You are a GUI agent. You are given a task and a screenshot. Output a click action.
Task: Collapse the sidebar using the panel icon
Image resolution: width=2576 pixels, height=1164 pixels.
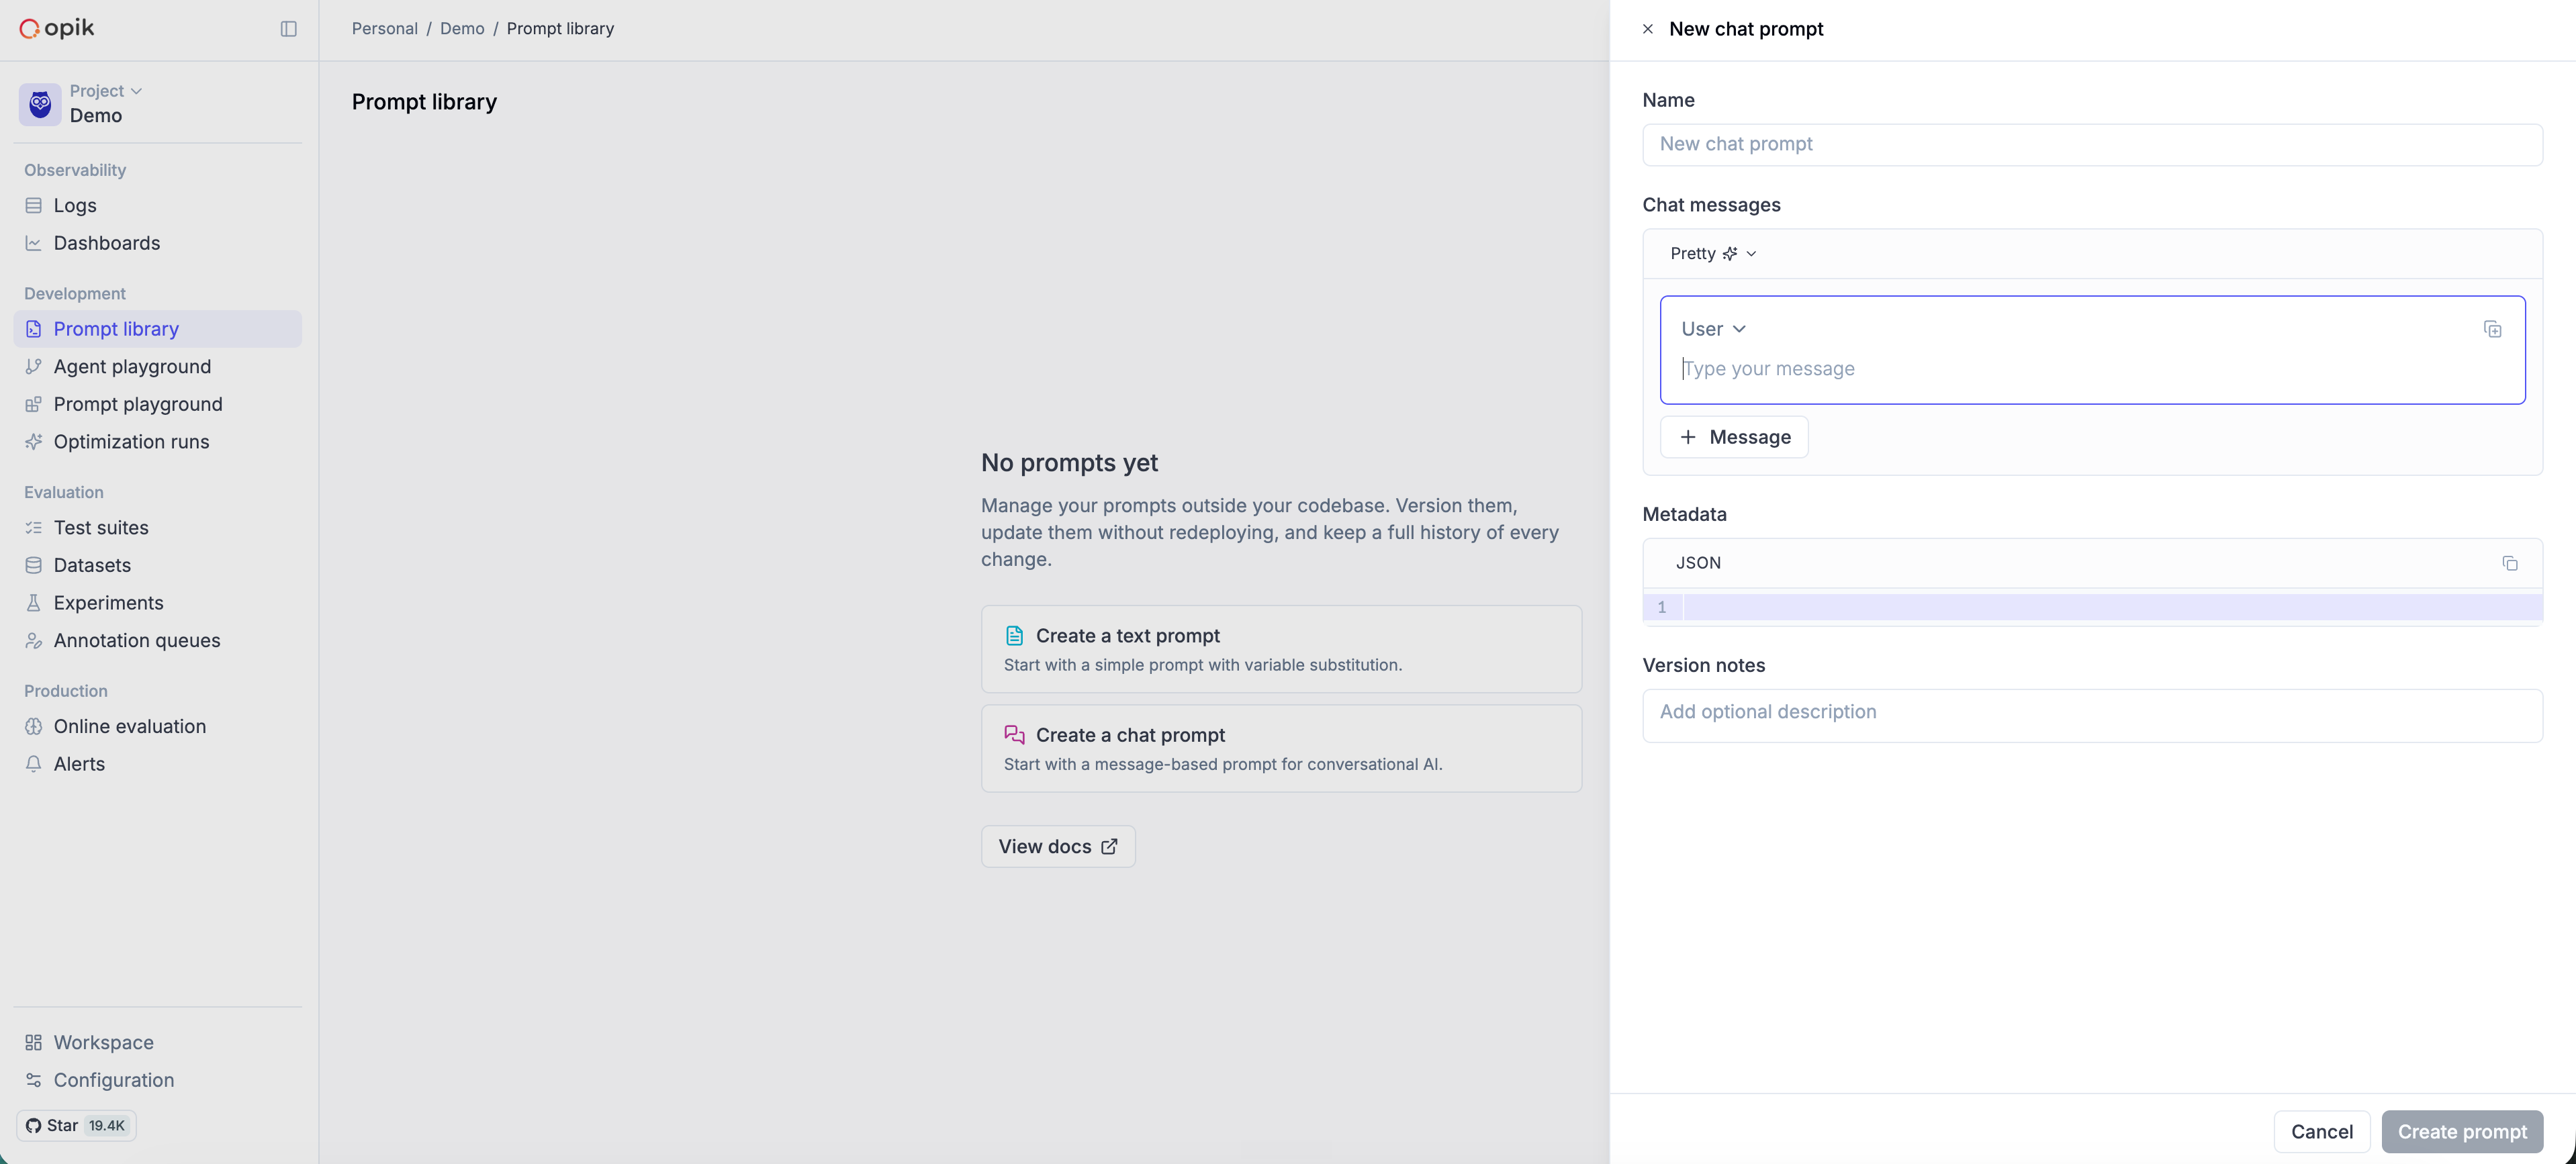(288, 29)
